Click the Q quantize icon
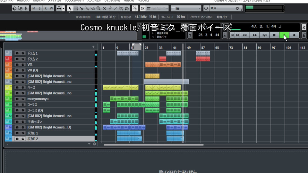 (x=206, y=8)
